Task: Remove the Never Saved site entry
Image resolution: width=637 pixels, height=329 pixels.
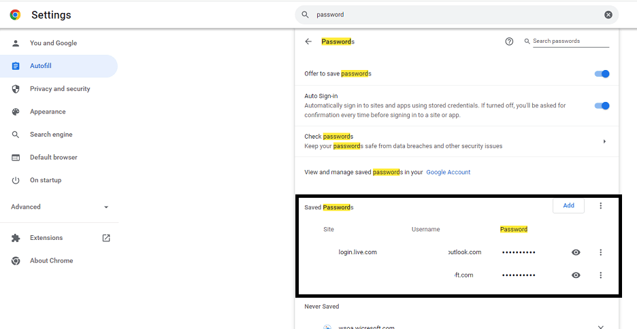Action: pos(601,326)
